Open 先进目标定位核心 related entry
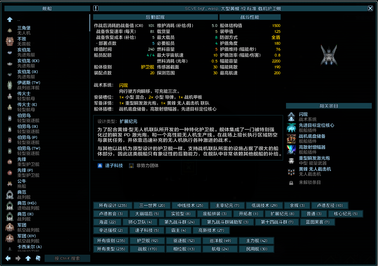378x266 pixels. tap(316, 125)
